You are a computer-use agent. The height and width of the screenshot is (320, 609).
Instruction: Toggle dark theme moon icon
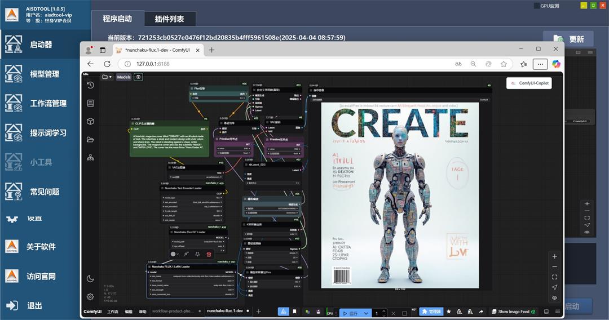point(90,278)
